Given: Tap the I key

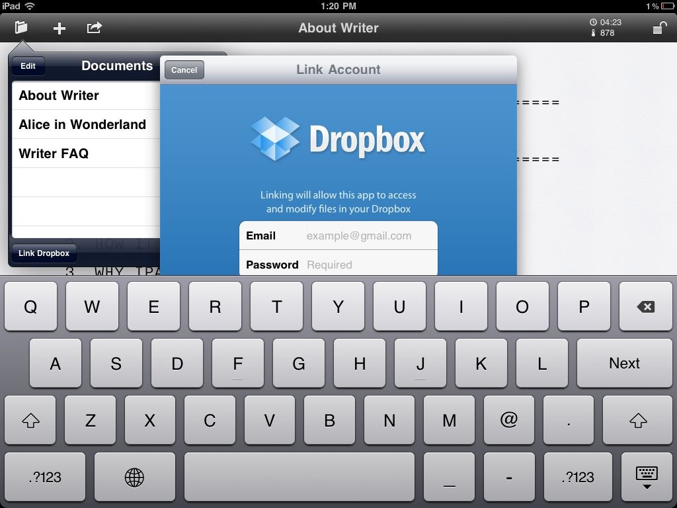Looking at the screenshot, I should pyautogui.click(x=461, y=307).
